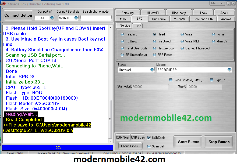Switch to the Android tab
Image resolution: width=237 pixels, height=163 pixels.
[226, 19]
